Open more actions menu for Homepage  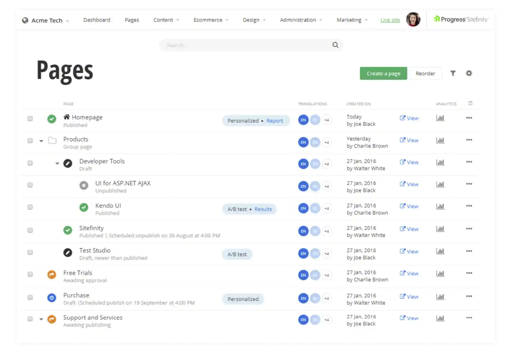pyautogui.click(x=469, y=118)
